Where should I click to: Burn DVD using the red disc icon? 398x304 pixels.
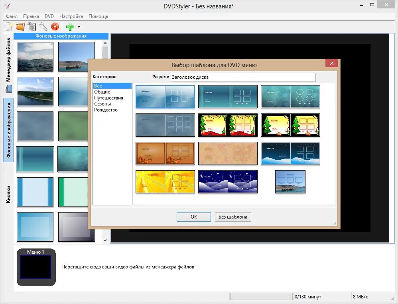55,26
